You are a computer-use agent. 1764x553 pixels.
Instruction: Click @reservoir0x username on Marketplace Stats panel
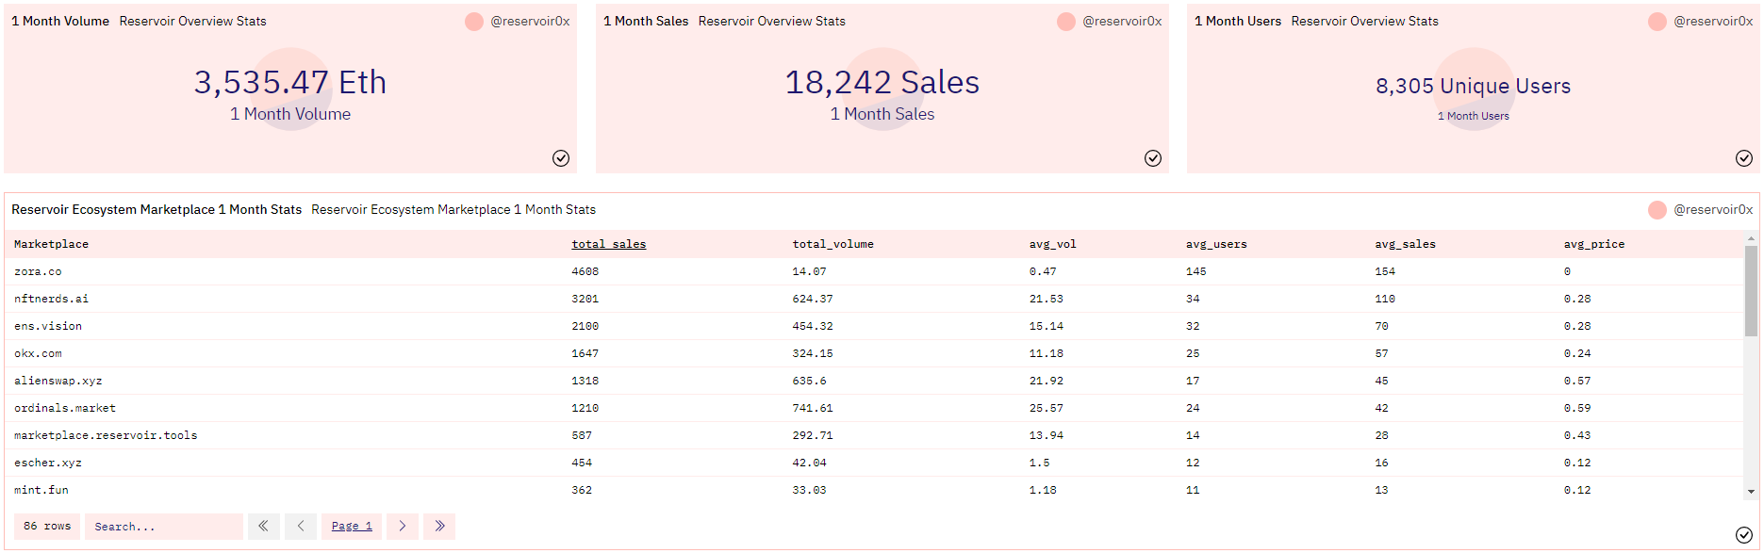click(1713, 209)
